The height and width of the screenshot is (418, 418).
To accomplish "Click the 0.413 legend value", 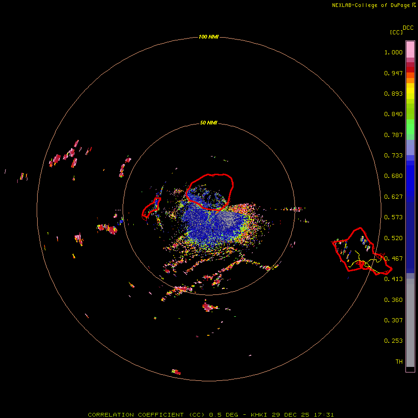I will coord(393,279).
